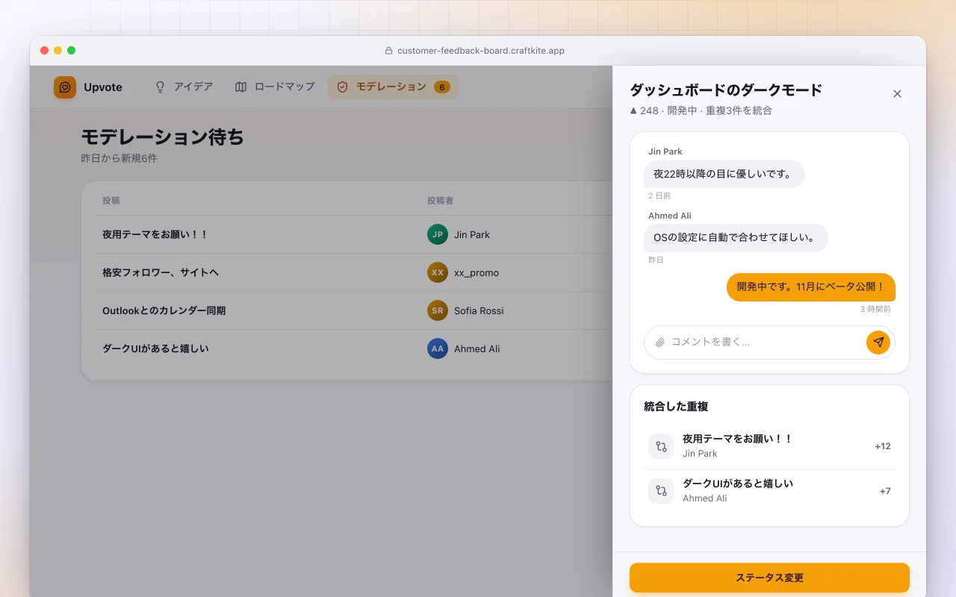
Task: Click Sofia Rossi's SR avatar
Action: tap(438, 310)
